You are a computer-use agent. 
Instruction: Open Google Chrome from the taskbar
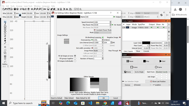(105, 103)
